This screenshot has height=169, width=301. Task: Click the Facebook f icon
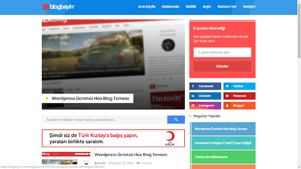tap(193, 86)
